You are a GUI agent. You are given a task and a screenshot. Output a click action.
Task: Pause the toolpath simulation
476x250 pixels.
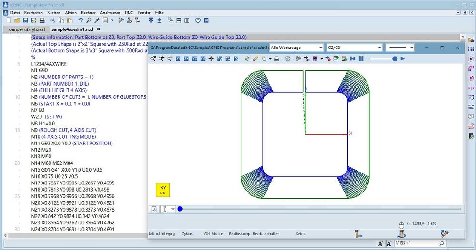point(361,58)
